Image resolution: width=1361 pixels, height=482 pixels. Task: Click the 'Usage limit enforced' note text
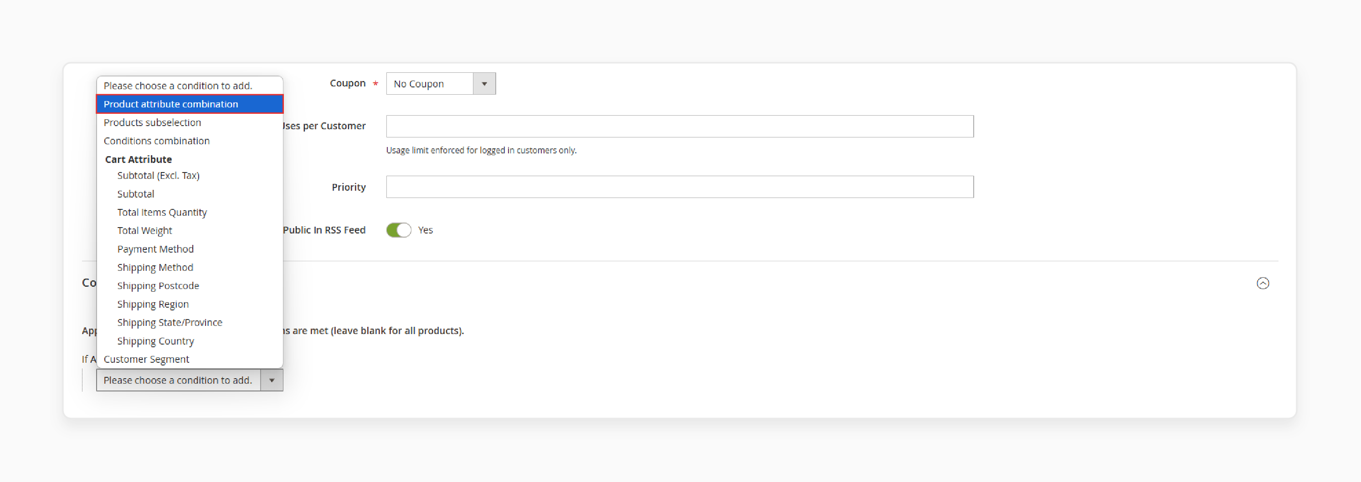[481, 151]
